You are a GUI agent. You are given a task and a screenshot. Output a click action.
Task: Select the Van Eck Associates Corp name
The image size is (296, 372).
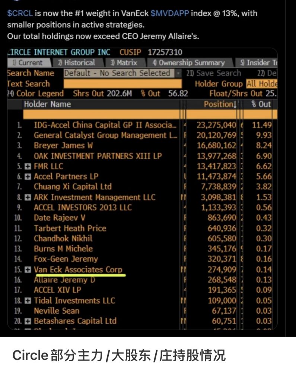tap(78, 269)
